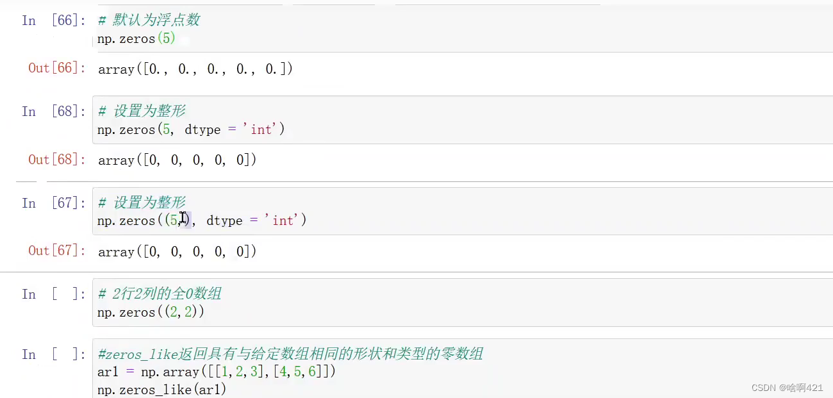Focus the np.zeros(5, dtype = 'int') line
This screenshot has width=833, height=398.
click(x=191, y=129)
